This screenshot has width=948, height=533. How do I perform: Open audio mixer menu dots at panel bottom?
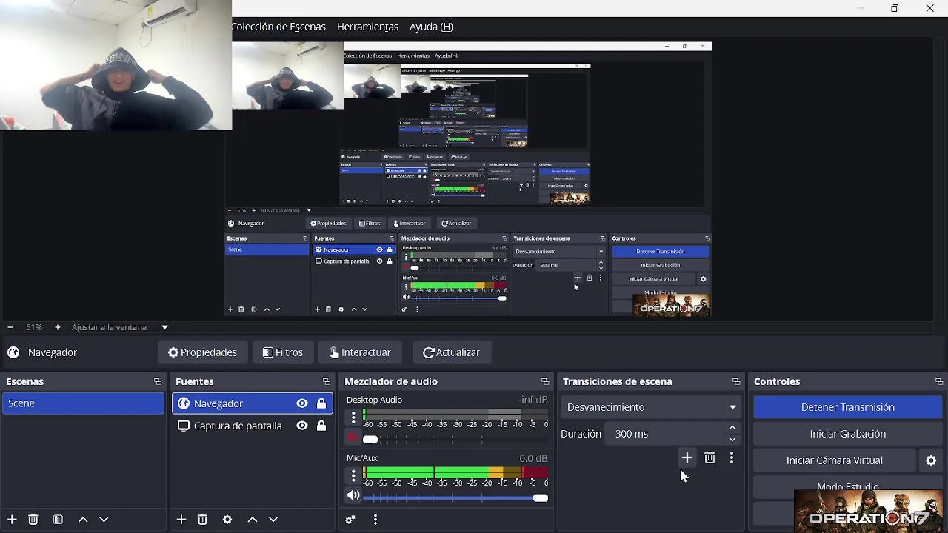(x=375, y=520)
